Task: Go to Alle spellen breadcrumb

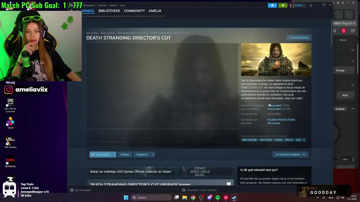Action: [92, 33]
